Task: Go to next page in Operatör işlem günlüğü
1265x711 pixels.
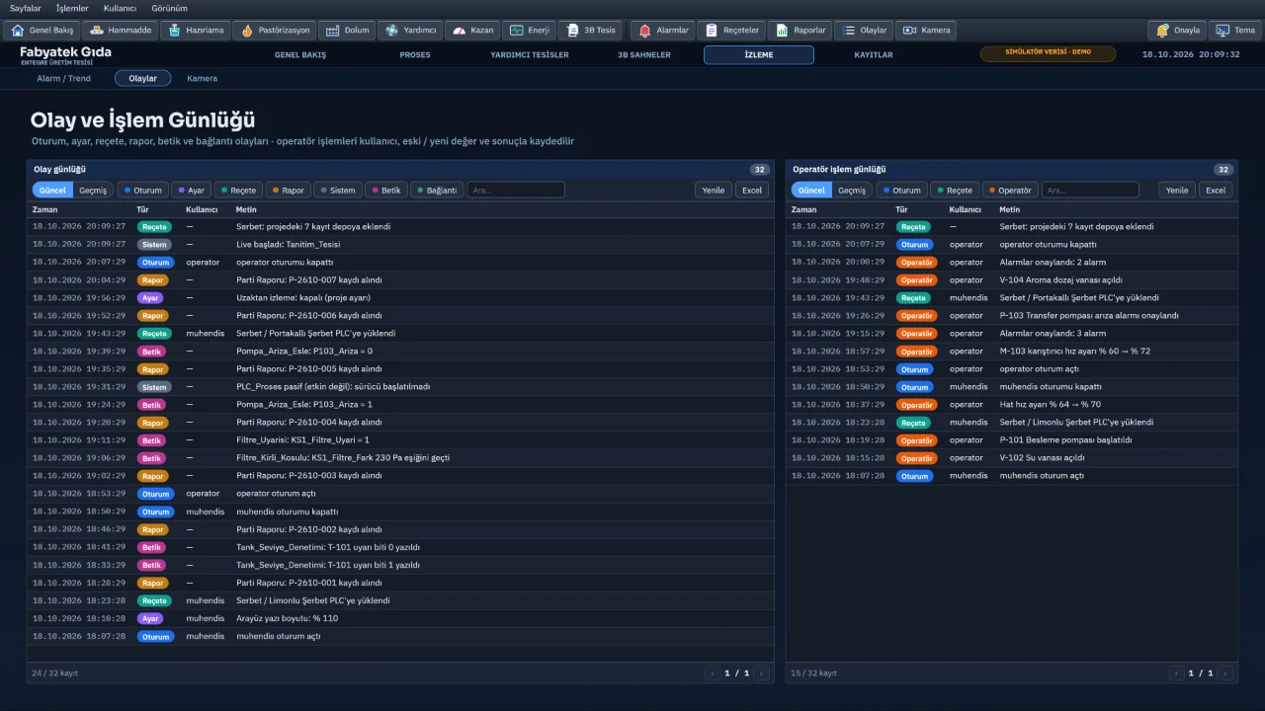Action: click(x=1225, y=673)
